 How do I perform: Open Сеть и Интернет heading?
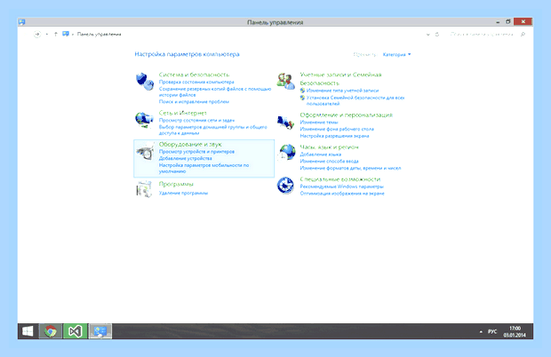183,113
